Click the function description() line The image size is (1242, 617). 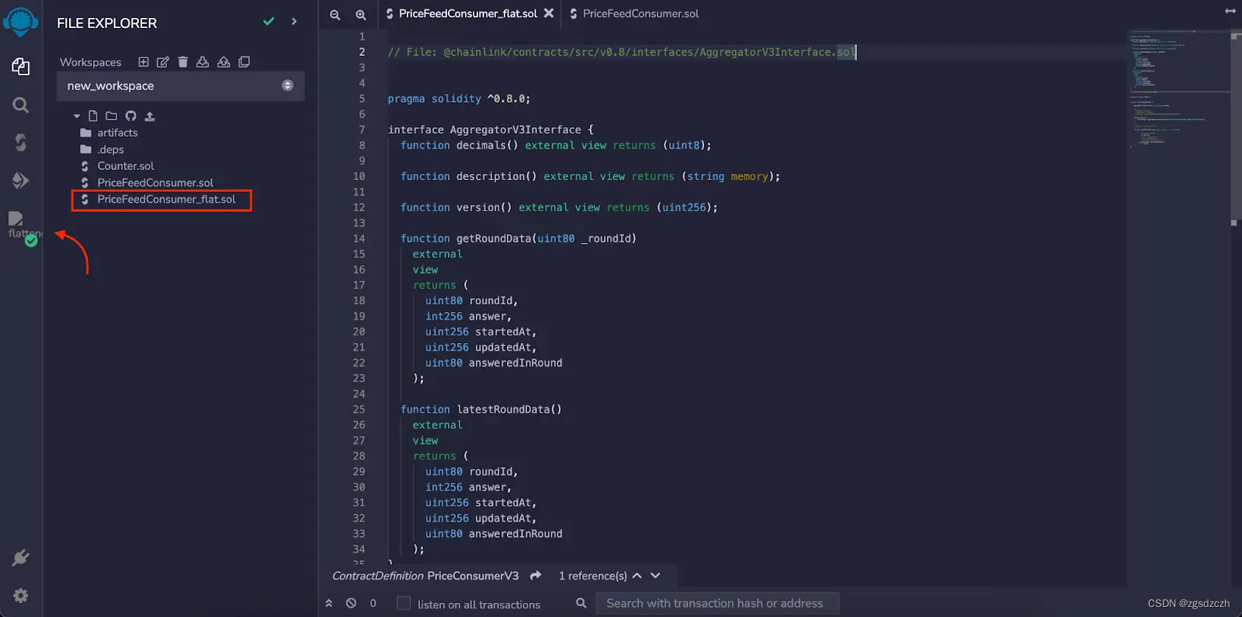click(590, 176)
